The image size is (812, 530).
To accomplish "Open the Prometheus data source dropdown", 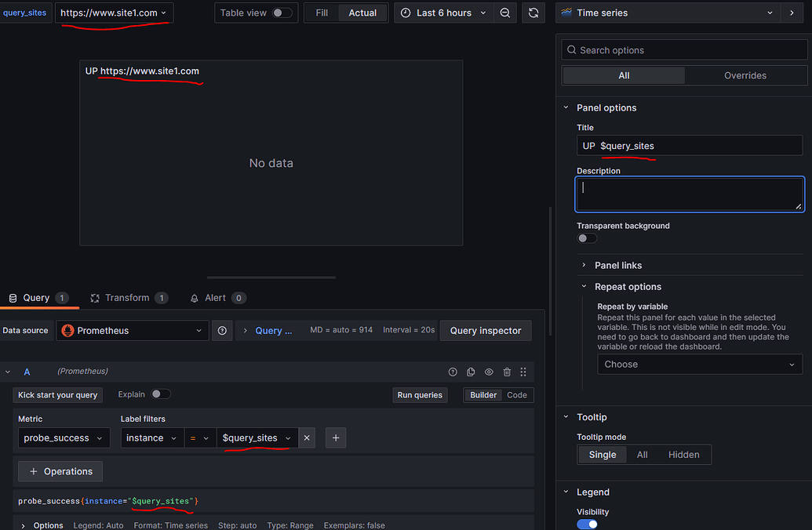I will point(133,331).
